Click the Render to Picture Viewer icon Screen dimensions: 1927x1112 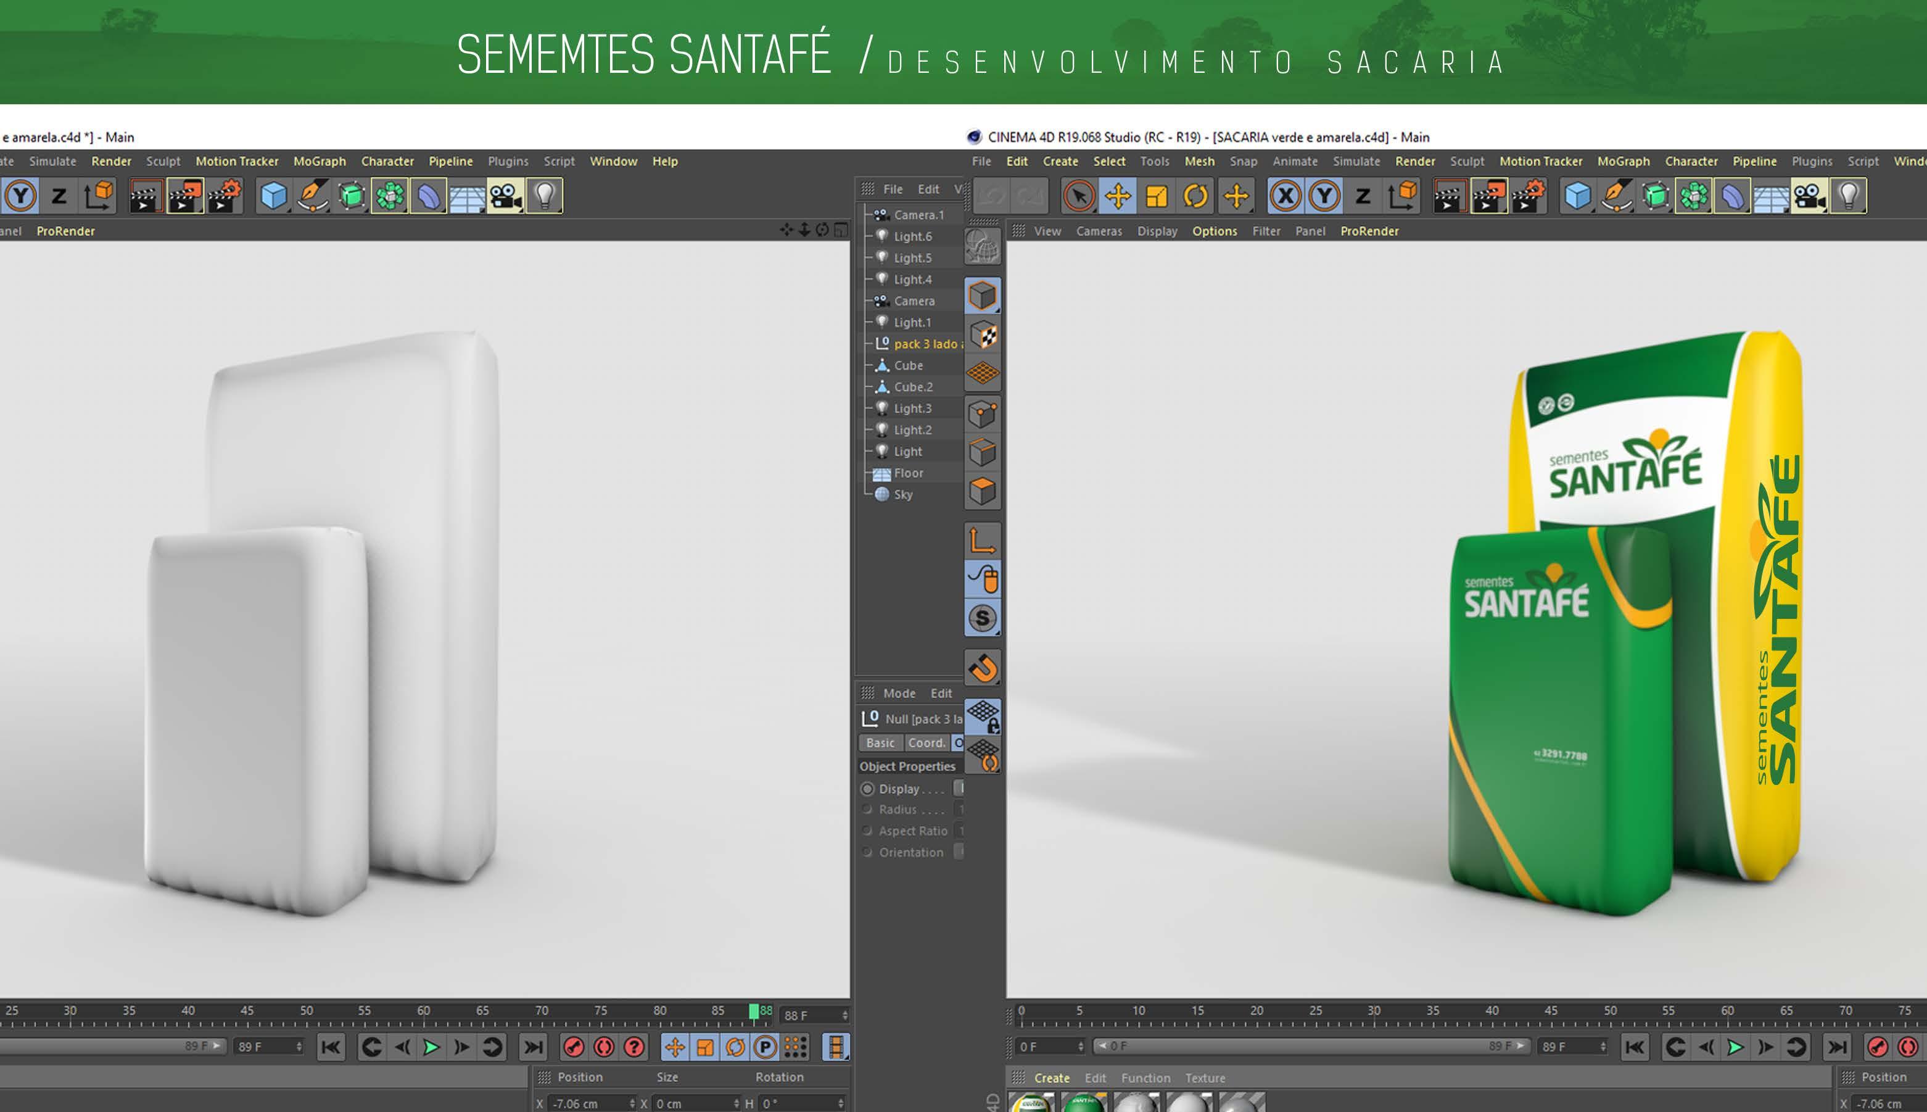1488,196
